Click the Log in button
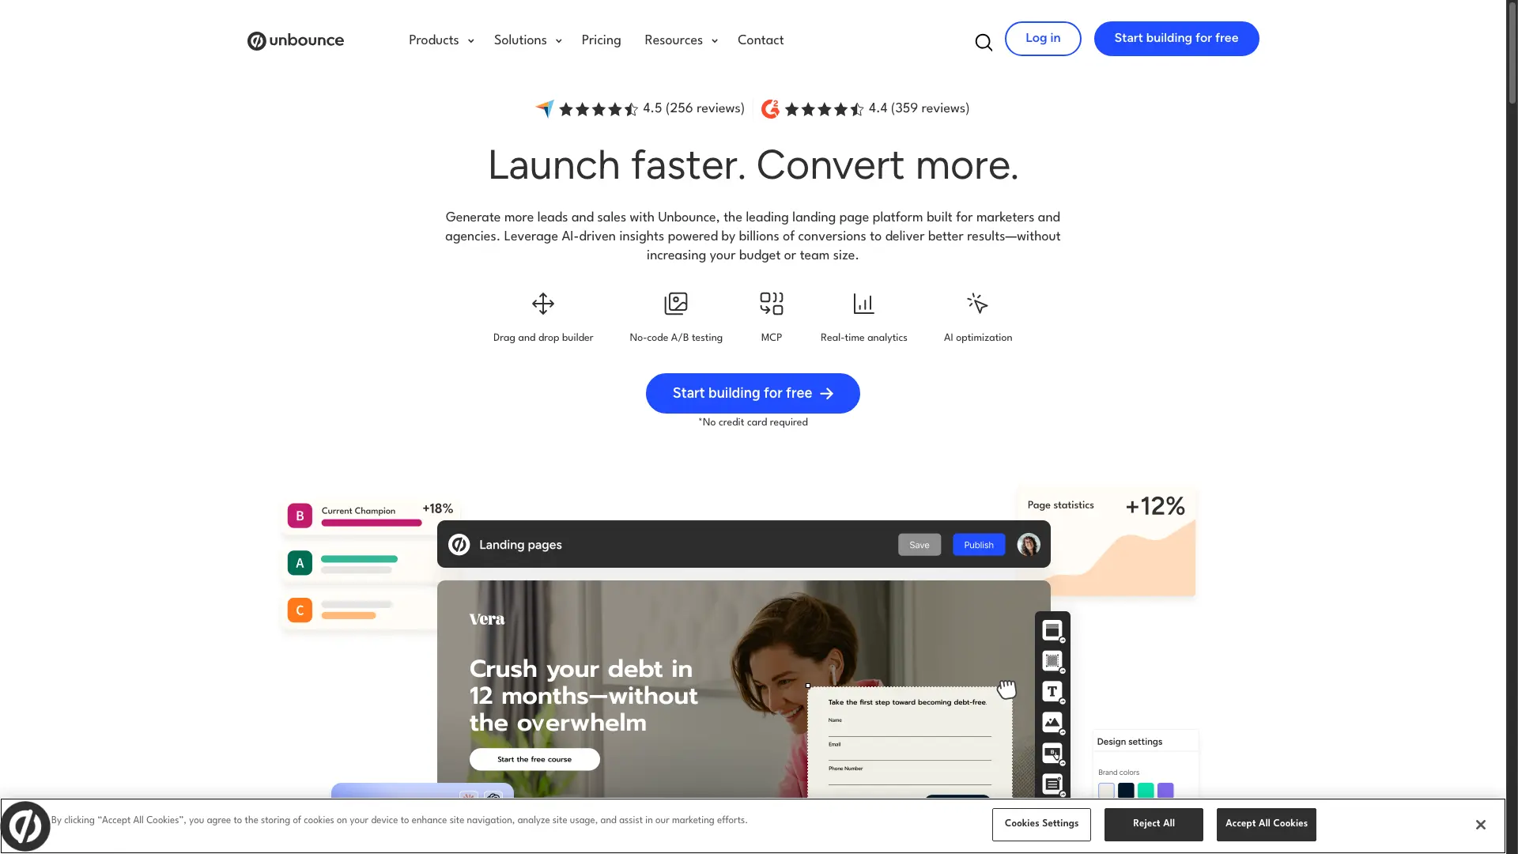Screen dimensions: 1518x854 [x=1043, y=39]
